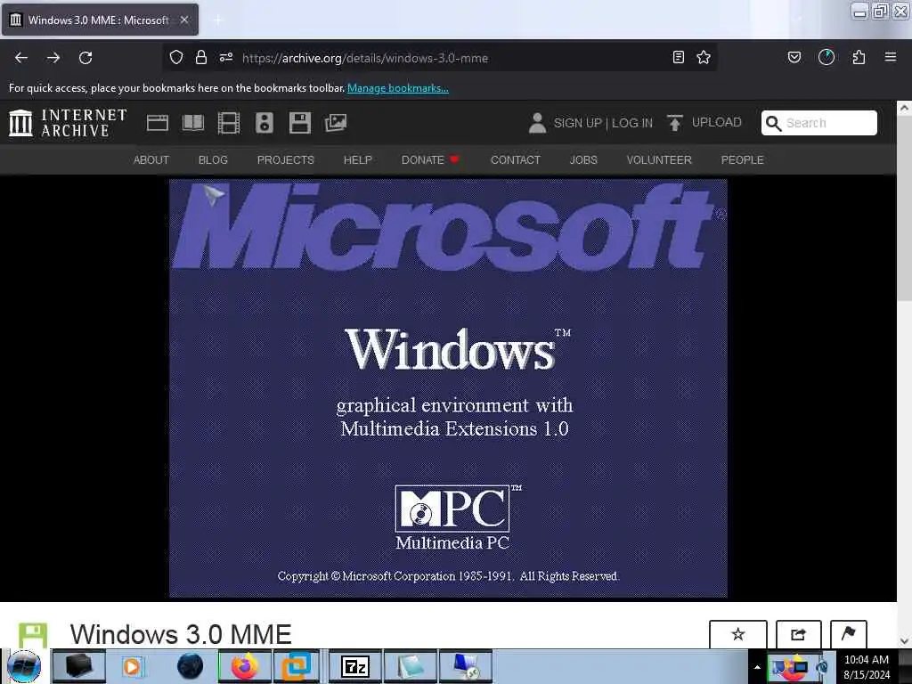Close the Windows 3.0 MME tab
Viewport: 912px width, 684px height.
pyautogui.click(x=183, y=20)
